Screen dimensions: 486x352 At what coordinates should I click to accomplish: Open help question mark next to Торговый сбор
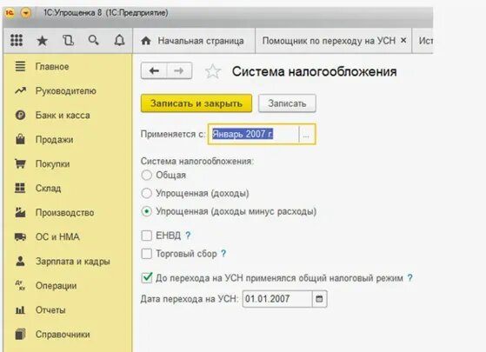[x=223, y=254]
